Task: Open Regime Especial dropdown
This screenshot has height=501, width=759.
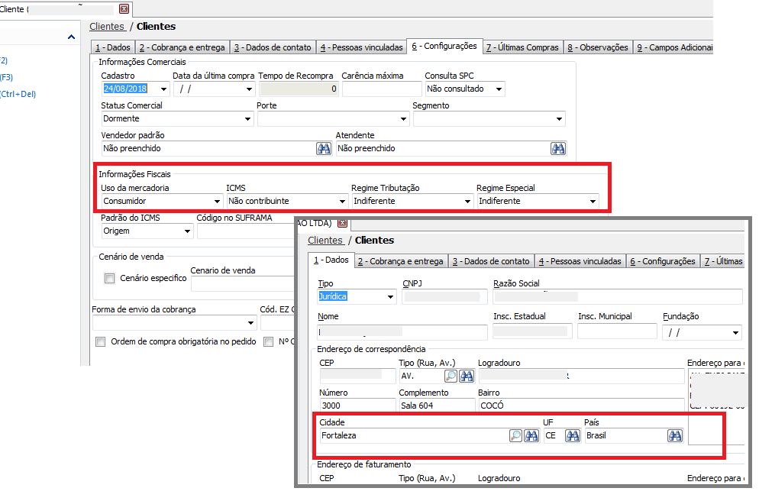Action: pyautogui.click(x=593, y=202)
